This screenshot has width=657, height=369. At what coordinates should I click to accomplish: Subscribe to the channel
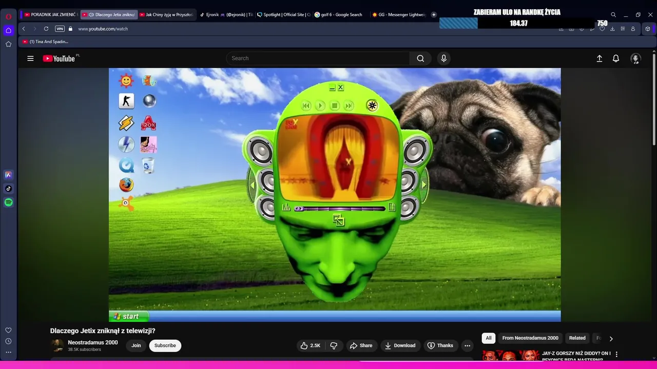(165, 345)
